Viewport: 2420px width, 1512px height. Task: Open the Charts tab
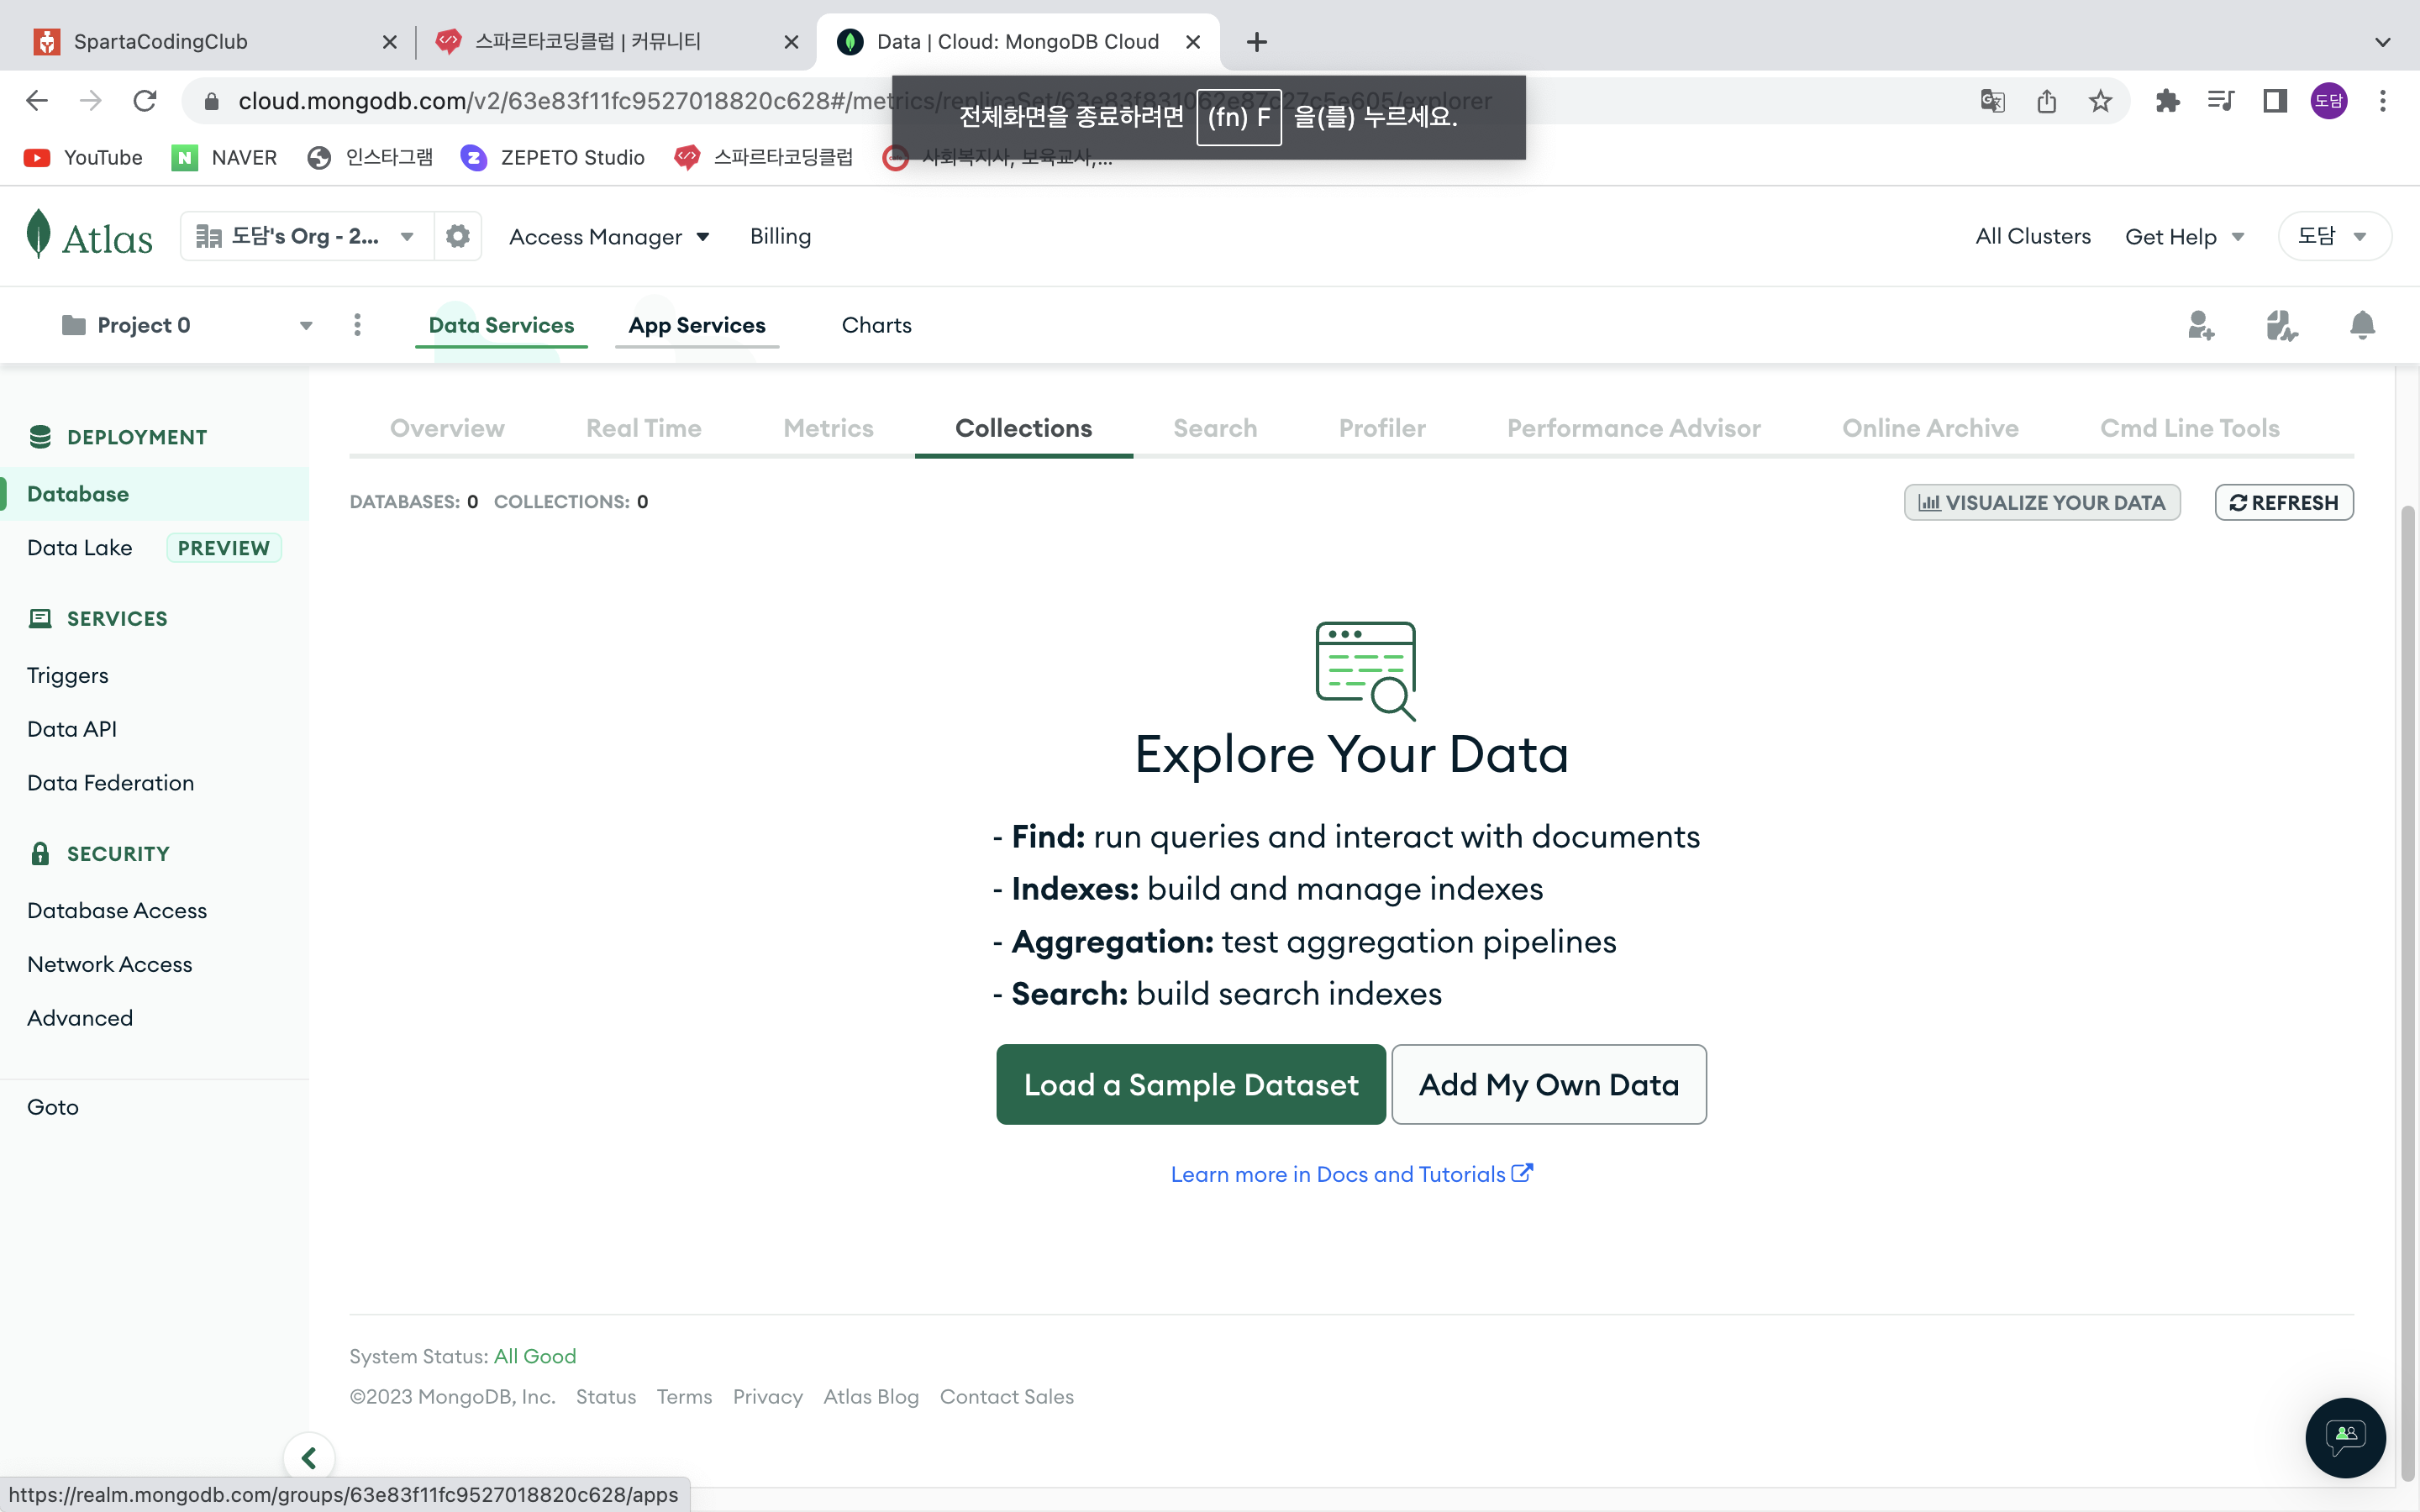pos(877,325)
